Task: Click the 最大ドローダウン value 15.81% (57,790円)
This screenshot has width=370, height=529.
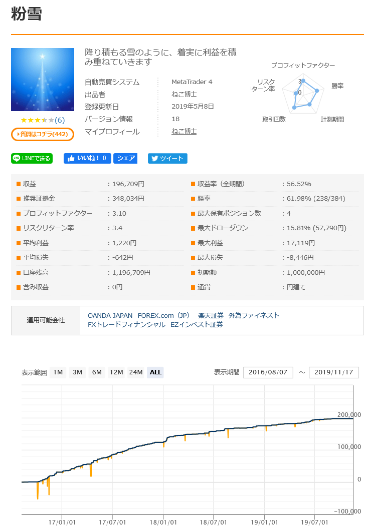Action: (317, 228)
